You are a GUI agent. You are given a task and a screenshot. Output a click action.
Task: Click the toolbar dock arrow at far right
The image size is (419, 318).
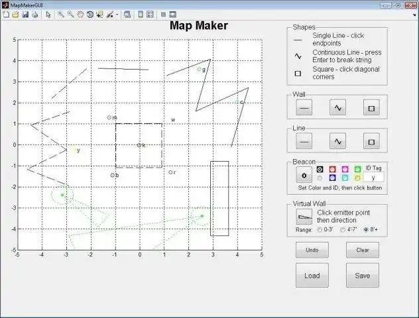[x=414, y=15]
